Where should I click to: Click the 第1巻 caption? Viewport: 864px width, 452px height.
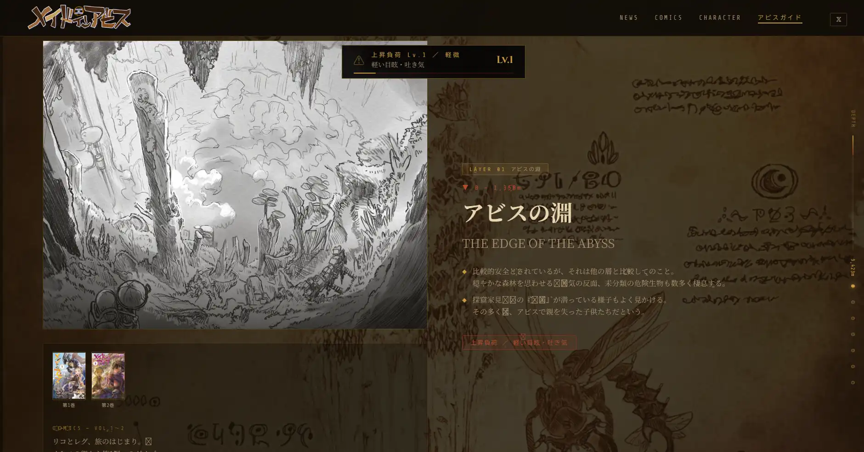(x=69, y=405)
